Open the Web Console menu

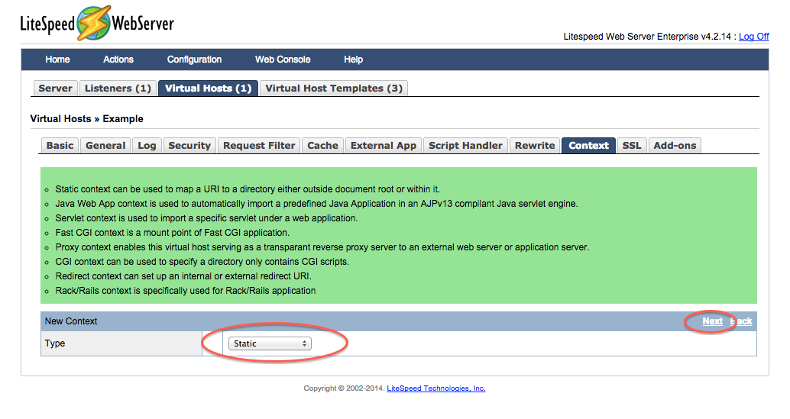(x=283, y=60)
